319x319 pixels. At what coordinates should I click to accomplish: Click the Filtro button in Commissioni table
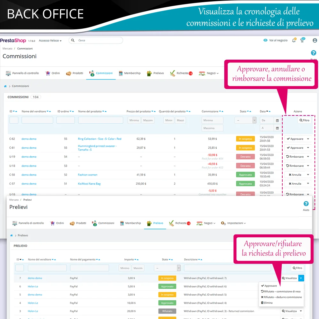click(304, 120)
